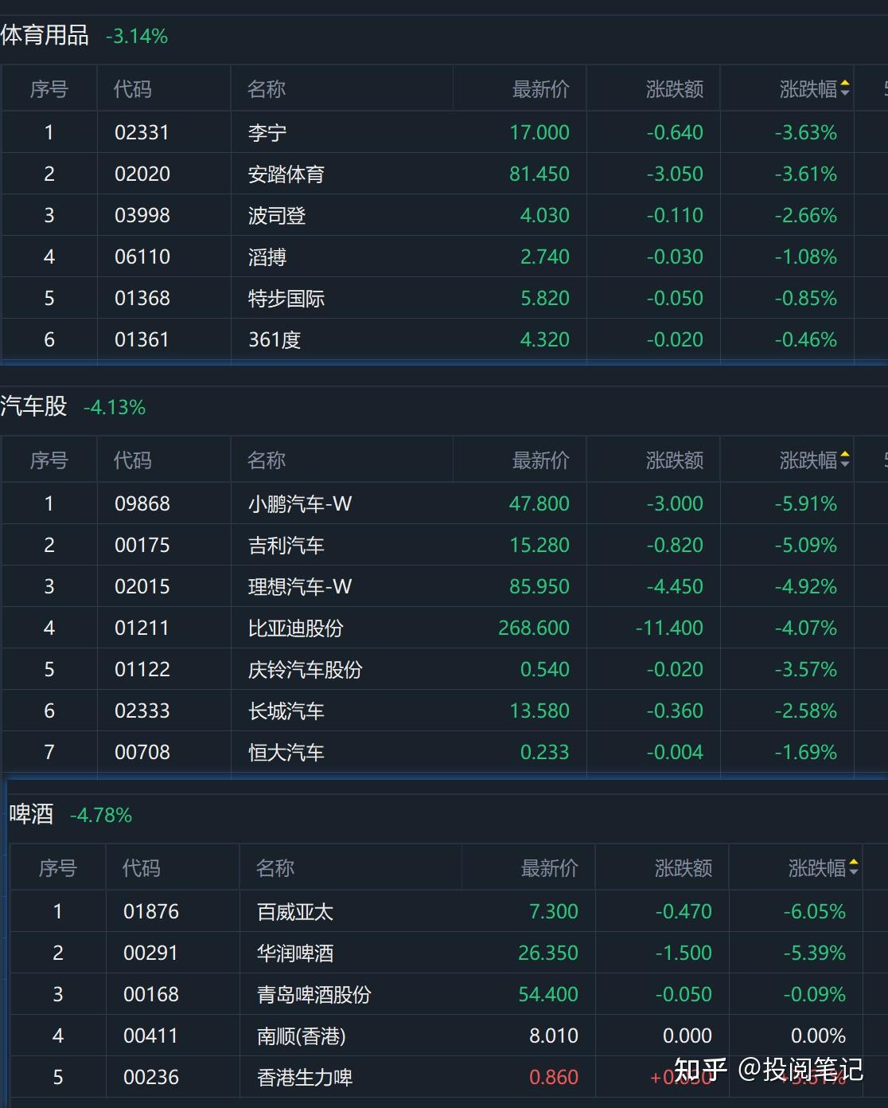Select stock 青岛啤酒股份

click(314, 994)
